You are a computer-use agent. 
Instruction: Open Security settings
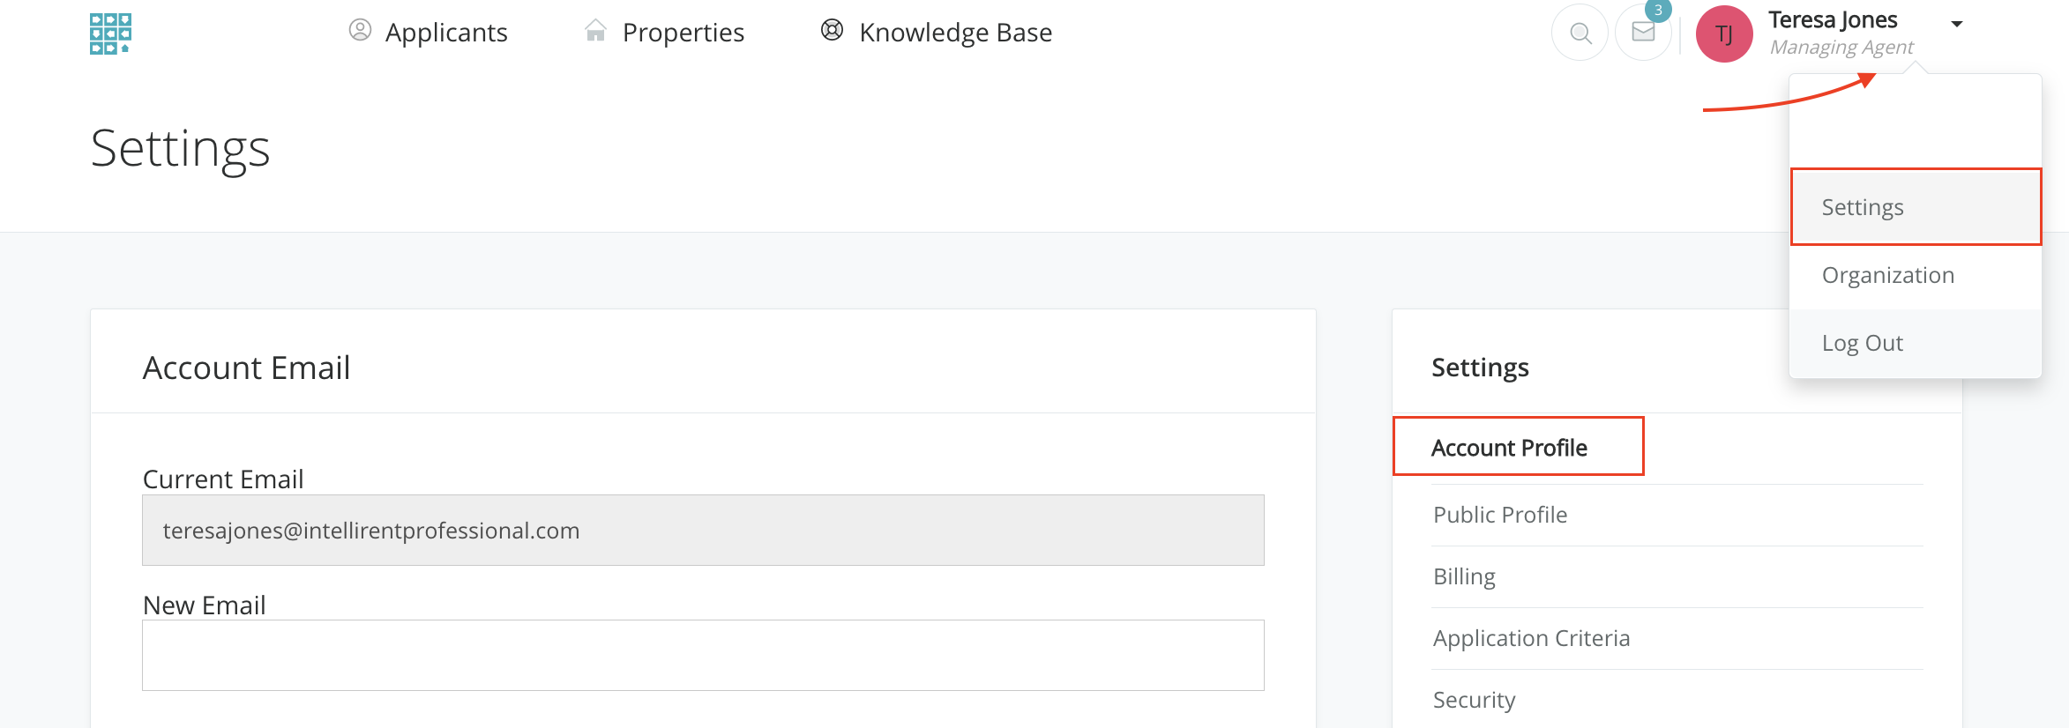(x=1474, y=700)
